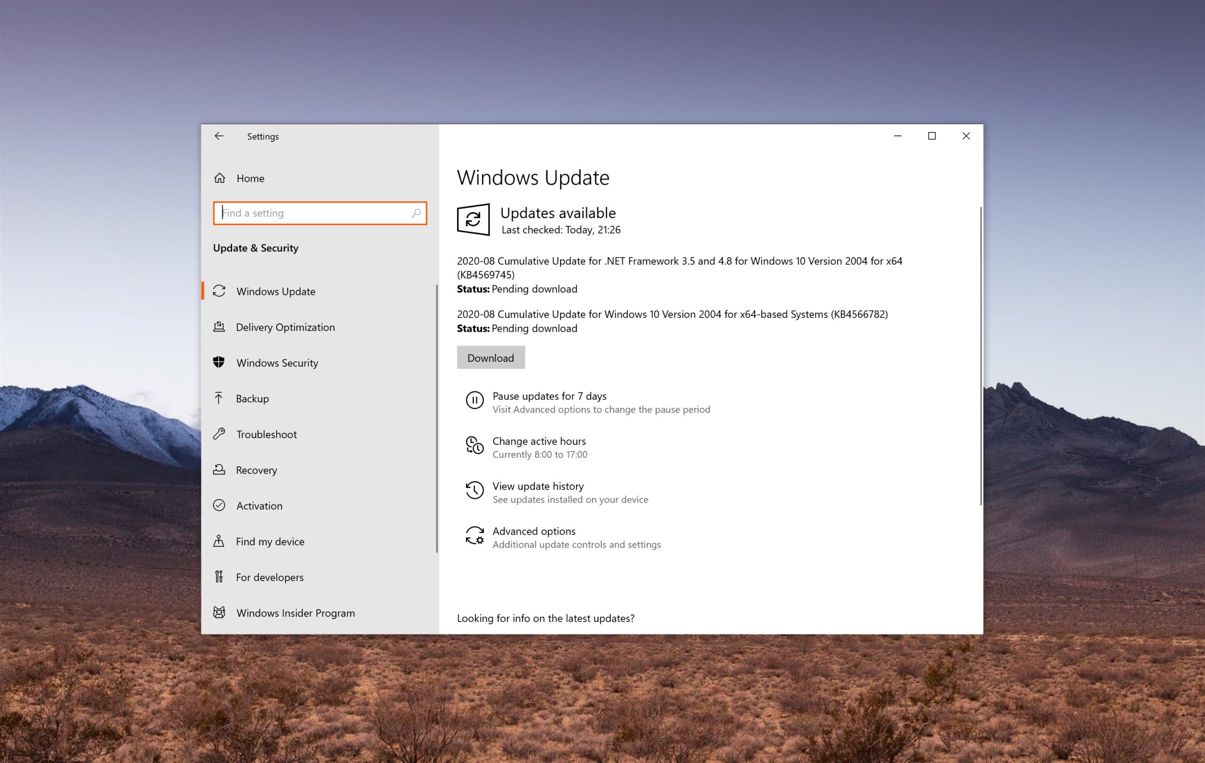
Task: Open Windows Insider Program settings
Action: click(x=319, y=613)
